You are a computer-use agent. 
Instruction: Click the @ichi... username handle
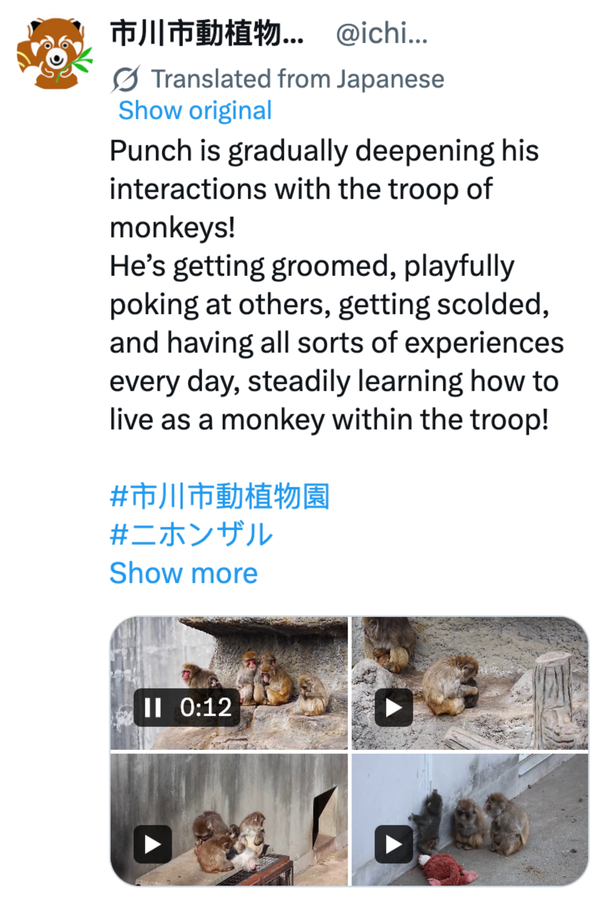pos(381,34)
